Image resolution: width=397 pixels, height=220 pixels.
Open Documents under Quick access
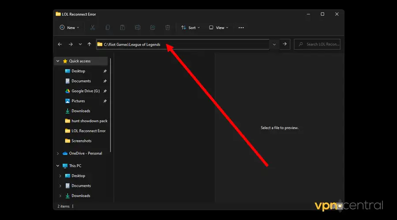click(x=81, y=81)
